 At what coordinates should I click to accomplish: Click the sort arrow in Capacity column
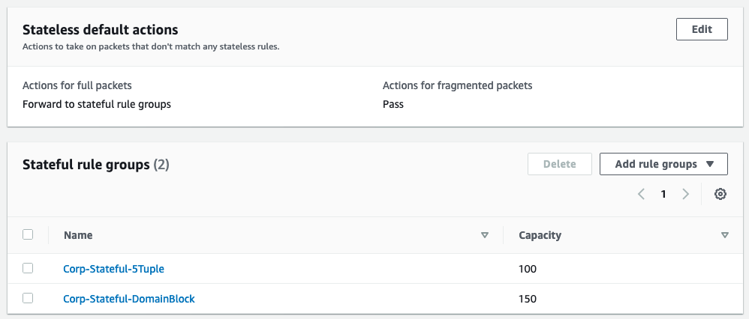point(724,235)
